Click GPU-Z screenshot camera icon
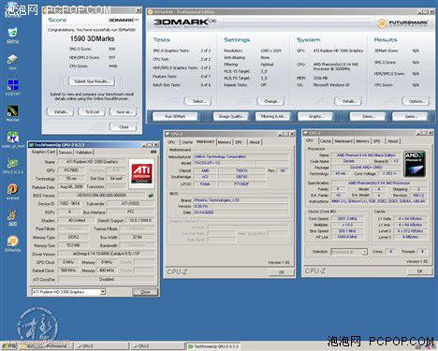 tap(153, 152)
